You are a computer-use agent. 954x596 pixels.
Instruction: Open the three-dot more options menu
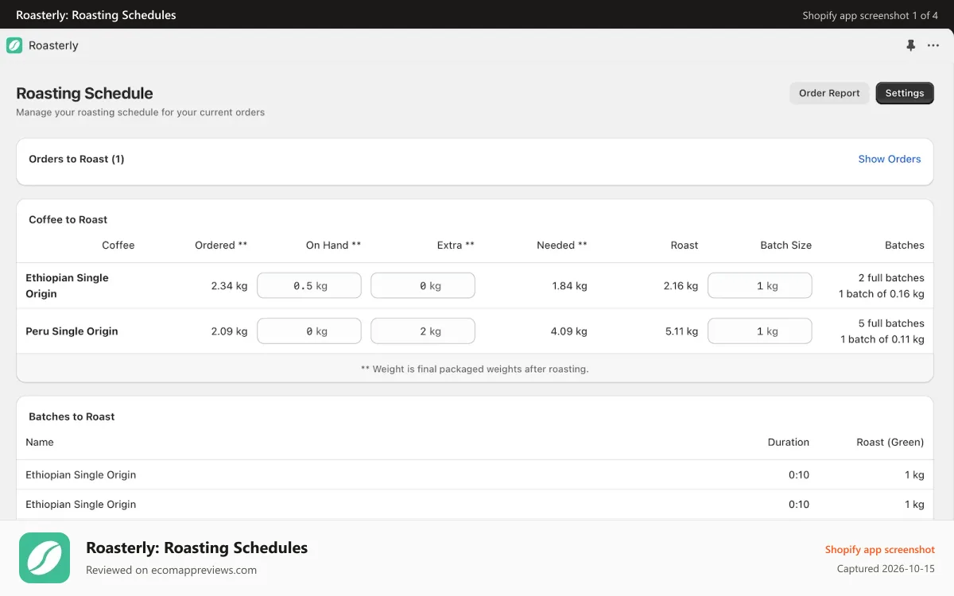coord(933,45)
